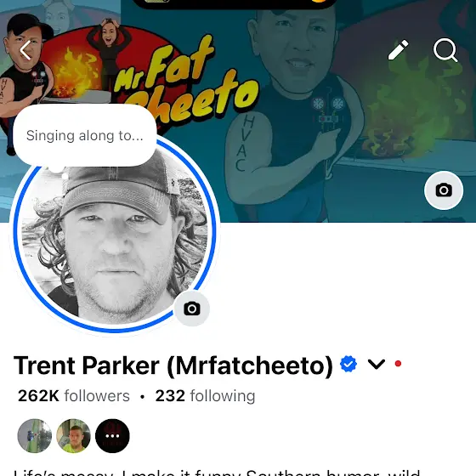View the 262K followers list
476x476 pixels.
[x=74, y=396]
